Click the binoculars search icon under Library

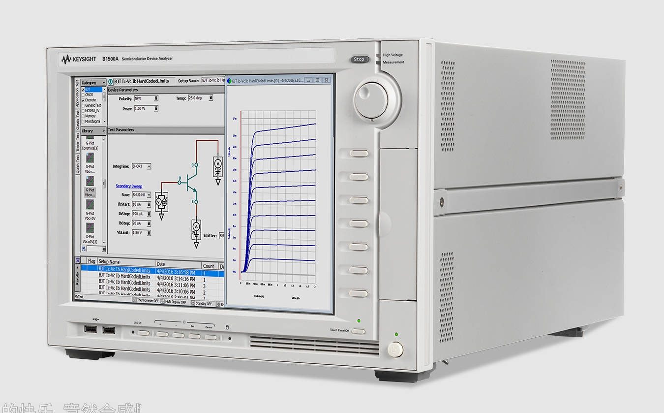pos(84,249)
